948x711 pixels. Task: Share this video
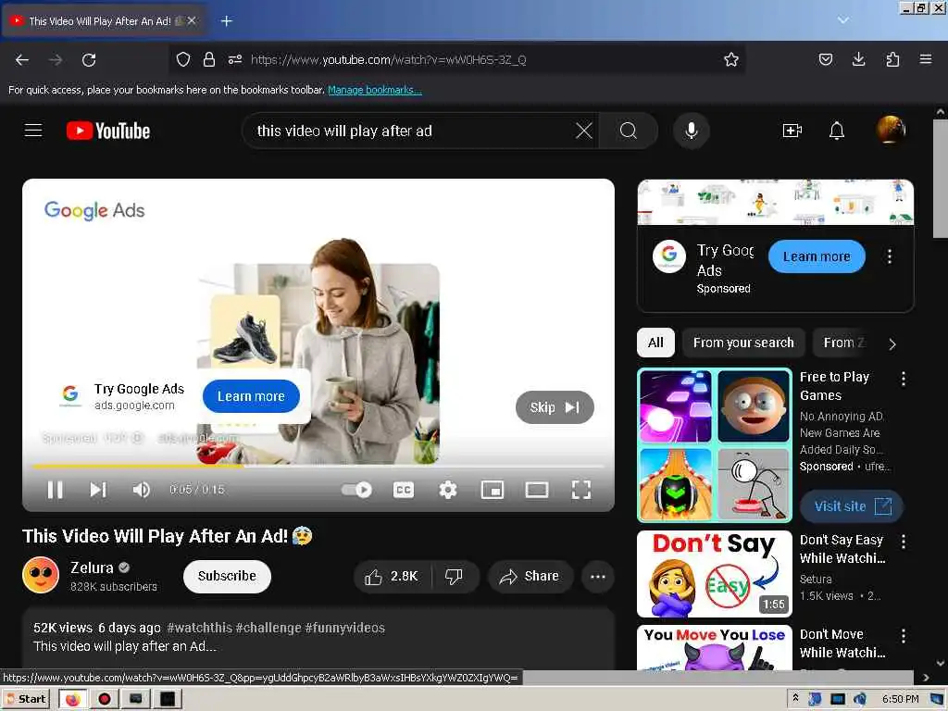(x=530, y=576)
